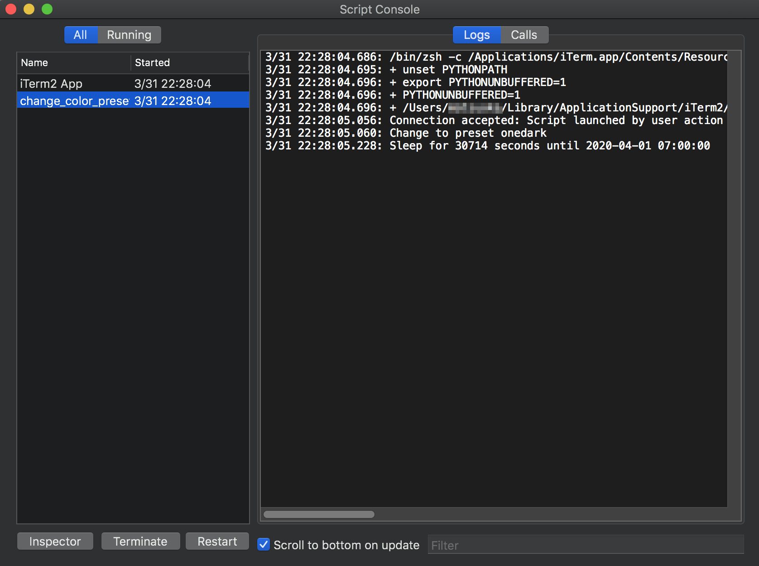
Task: Click the 'Change to preset onedark' log line
Action: pos(406,133)
